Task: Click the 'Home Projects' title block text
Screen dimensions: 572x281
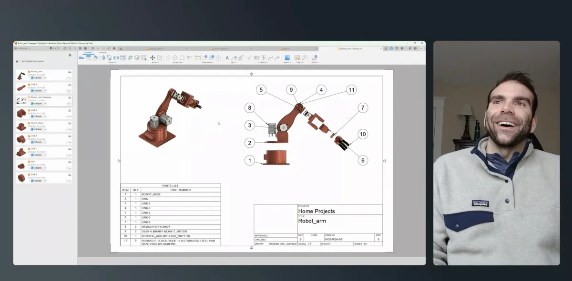Action: point(317,211)
